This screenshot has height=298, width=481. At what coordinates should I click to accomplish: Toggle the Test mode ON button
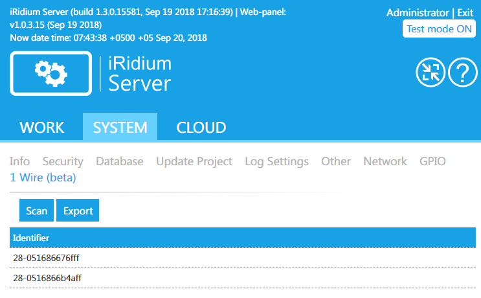pos(439,29)
